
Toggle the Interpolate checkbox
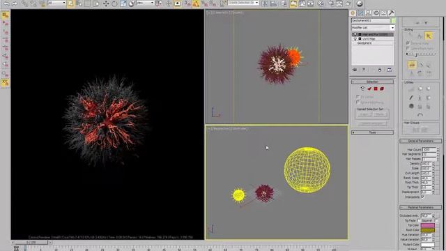tap(423, 197)
